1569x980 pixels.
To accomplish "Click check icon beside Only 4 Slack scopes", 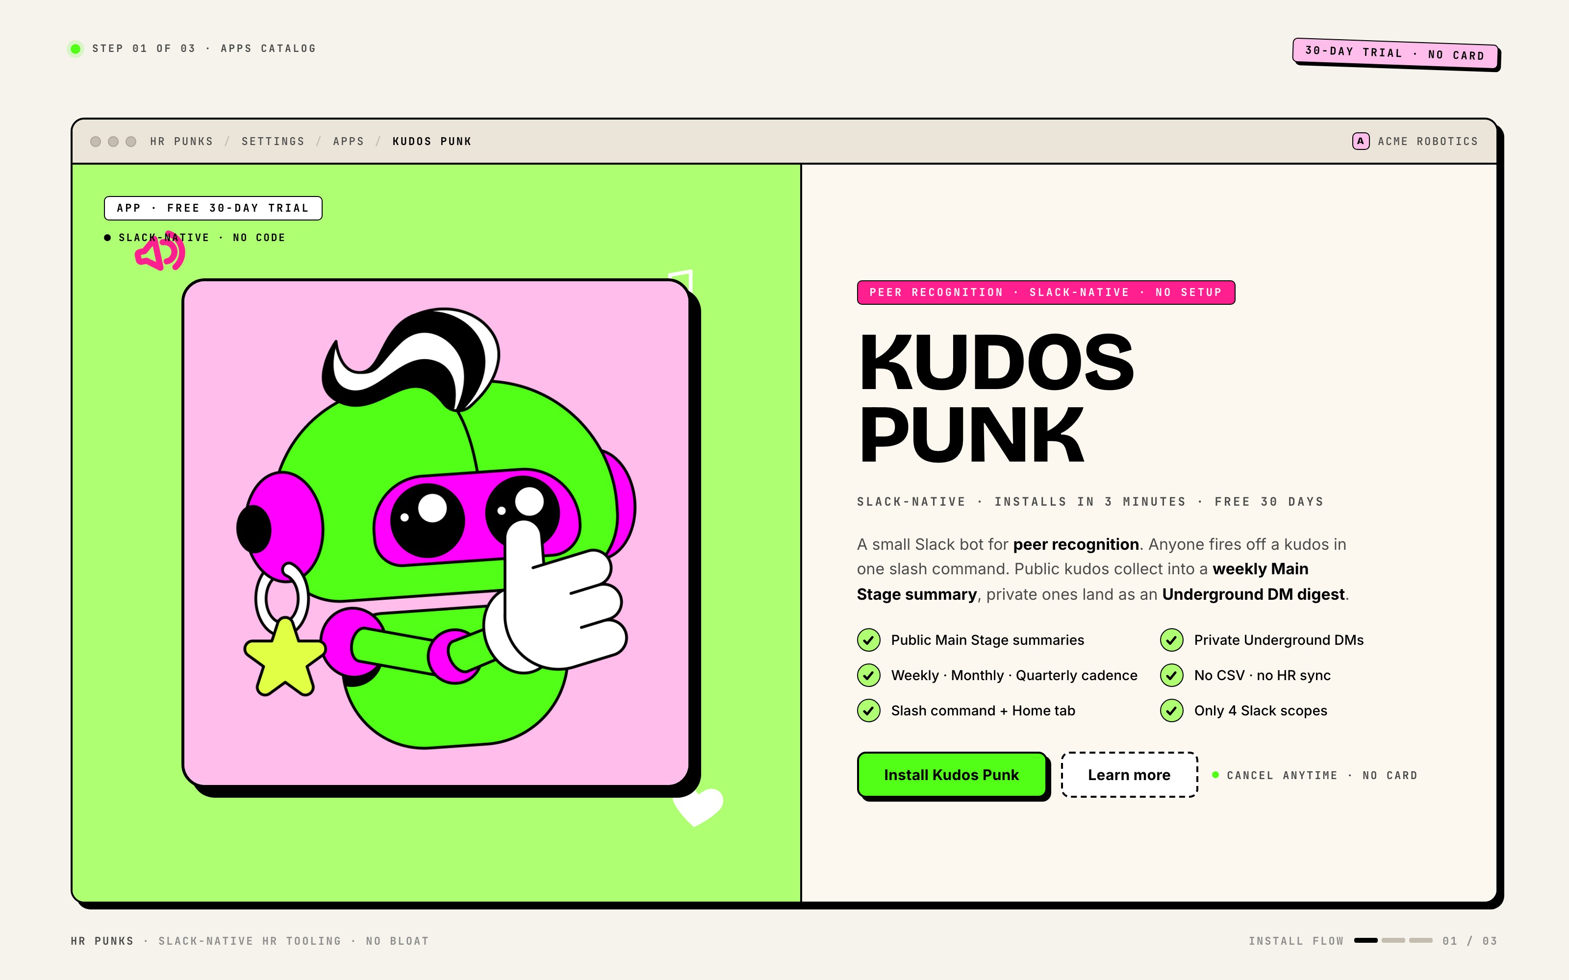I will pyautogui.click(x=1171, y=710).
